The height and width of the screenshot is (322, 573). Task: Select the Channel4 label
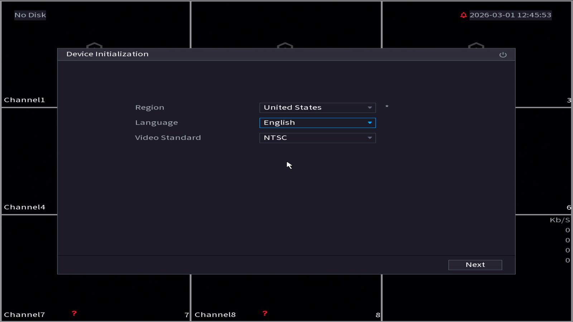pyautogui.click(x=24, y=207)
